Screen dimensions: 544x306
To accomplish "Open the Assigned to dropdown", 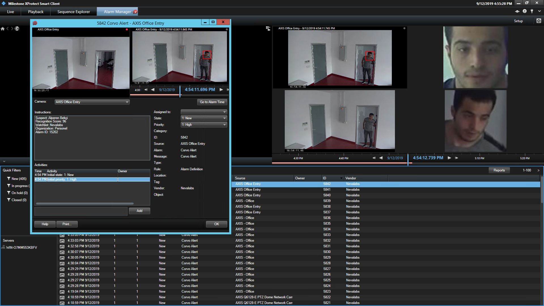I will click(204, 112).
